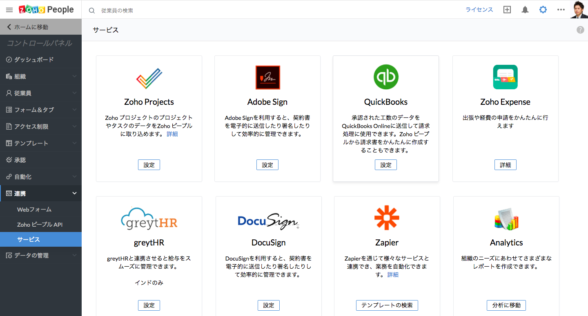
Task: Open the ライセンス link
Action: pyautogui.click(x=479, y=10)
